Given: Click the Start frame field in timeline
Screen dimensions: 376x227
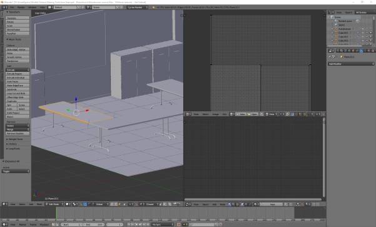Looking at the screenshot, I should 72,224.
